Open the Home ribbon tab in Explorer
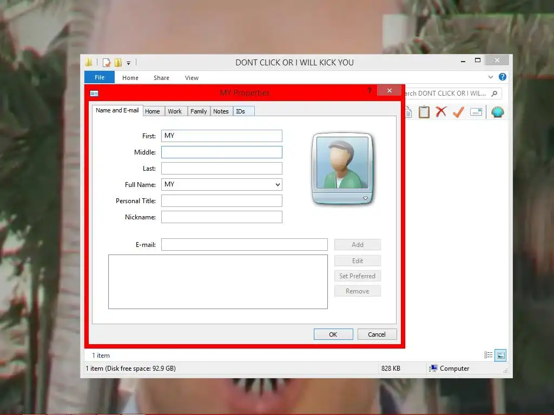Viewport: 554px width, 415px height. [130, 78]
